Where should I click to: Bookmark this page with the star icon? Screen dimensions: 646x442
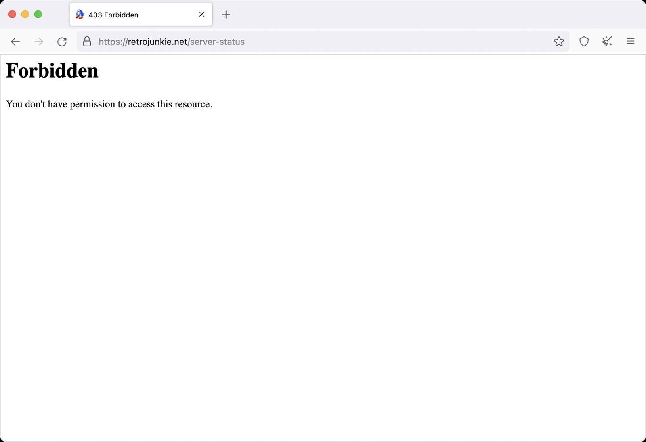click(559, 41)
